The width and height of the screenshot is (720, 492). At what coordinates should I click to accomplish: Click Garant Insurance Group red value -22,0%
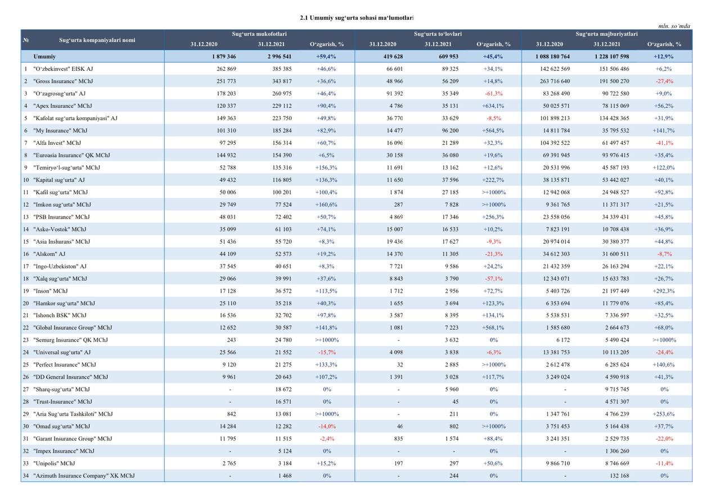point(664,439)
